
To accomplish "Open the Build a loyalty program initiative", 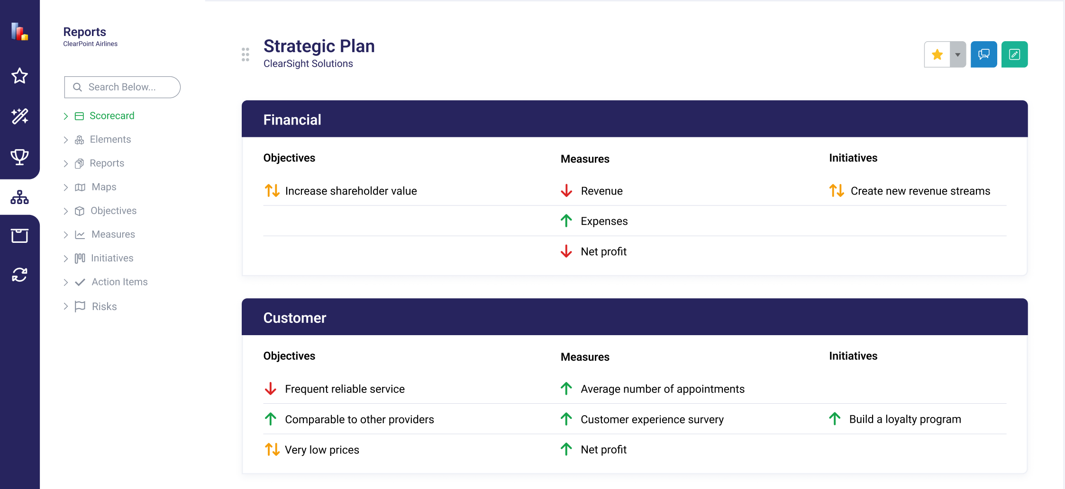I will [x=905, y=419].
